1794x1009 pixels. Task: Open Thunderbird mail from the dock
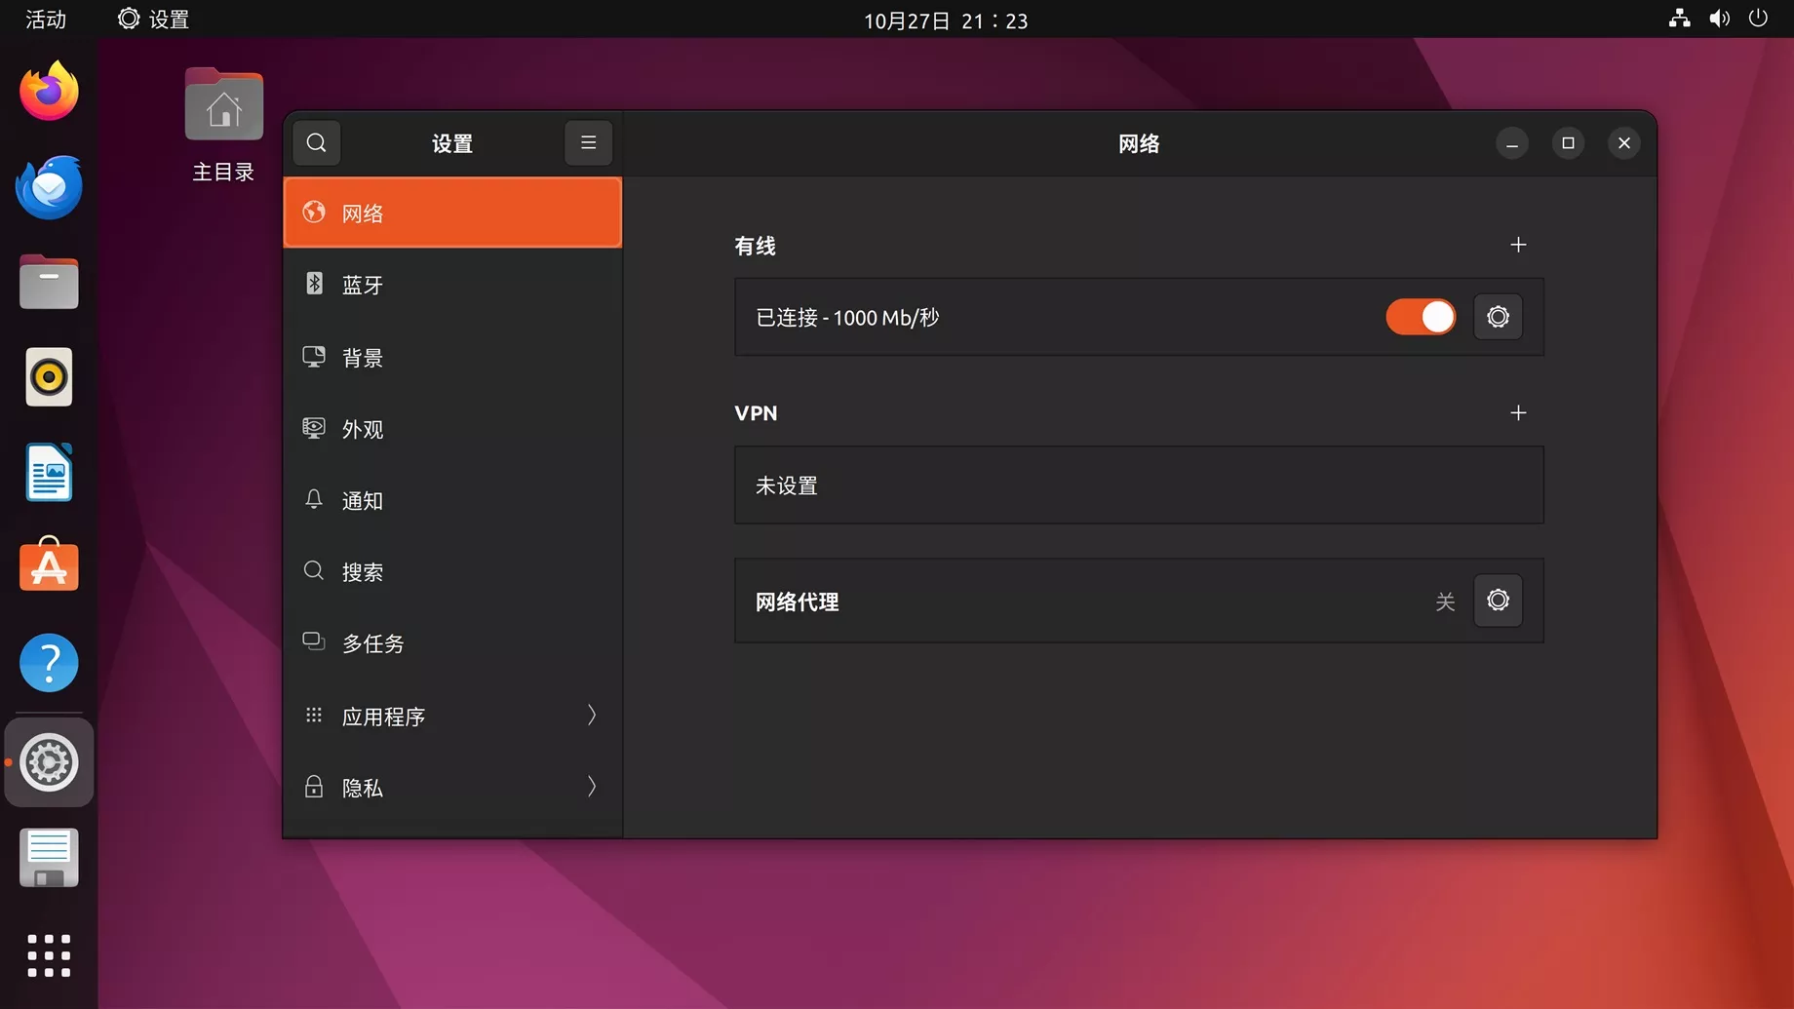(49, 186)
